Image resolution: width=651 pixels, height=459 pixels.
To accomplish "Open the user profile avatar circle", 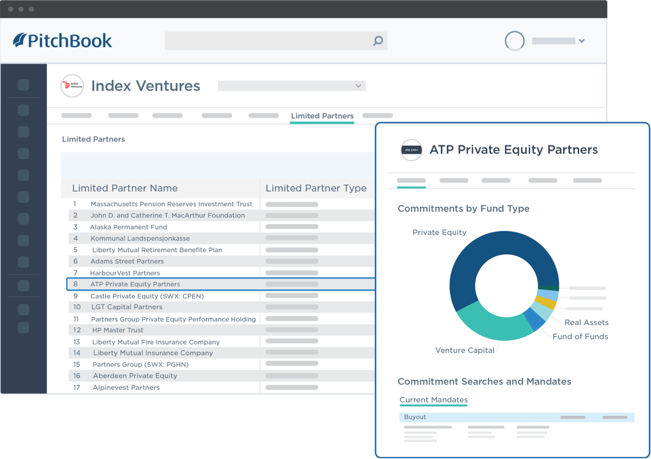I will pyautogui.click(x=515, y=41).
